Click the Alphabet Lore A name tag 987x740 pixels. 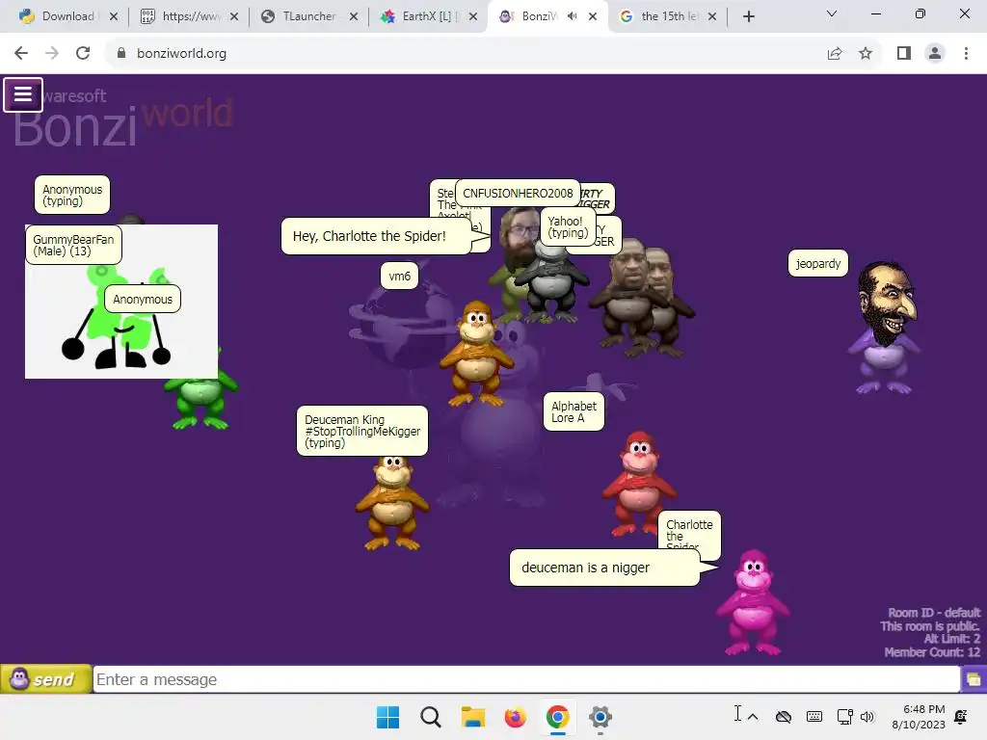click(574, 411)
